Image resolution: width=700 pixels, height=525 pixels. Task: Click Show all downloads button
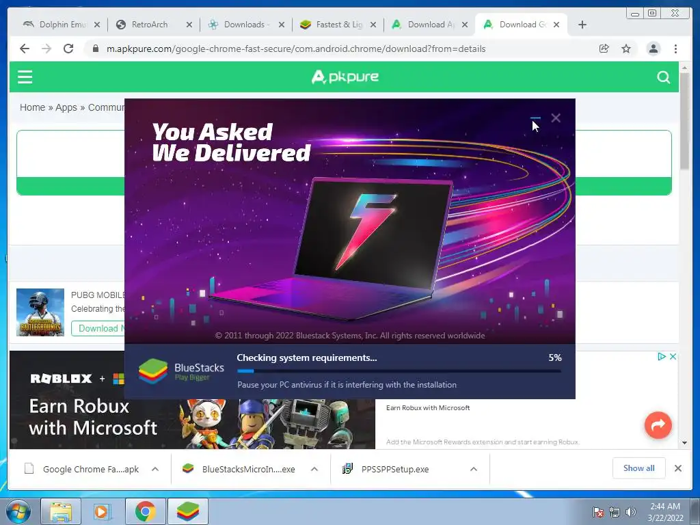point(639,468)
